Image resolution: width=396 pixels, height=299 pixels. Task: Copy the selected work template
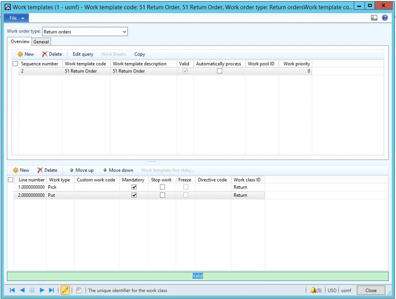[140, 54]
